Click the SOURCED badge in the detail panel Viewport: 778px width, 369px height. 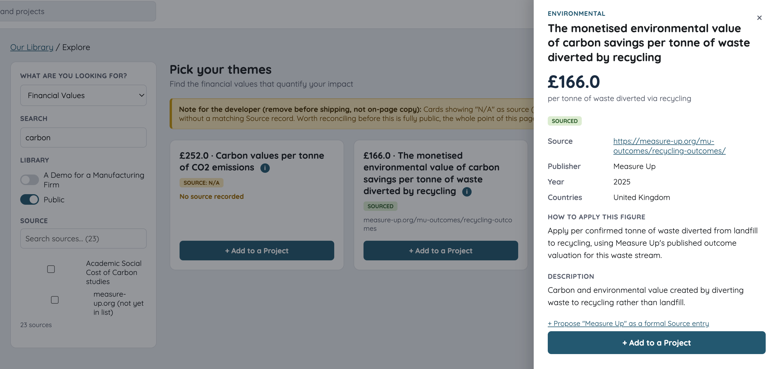coord(564,121)
